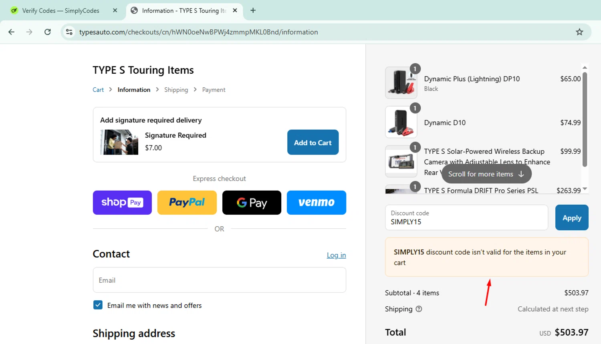This screenshot has height=344, width=601.
Task: Go back using the browser back arrow
Action: click(11, 32)
